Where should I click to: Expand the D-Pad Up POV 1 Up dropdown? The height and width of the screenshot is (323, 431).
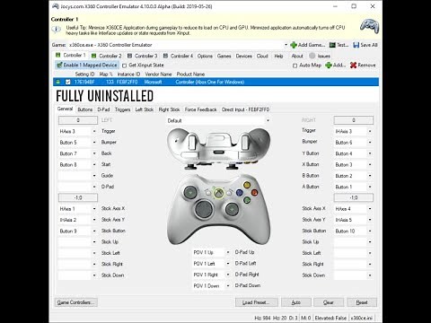[228, 252]
